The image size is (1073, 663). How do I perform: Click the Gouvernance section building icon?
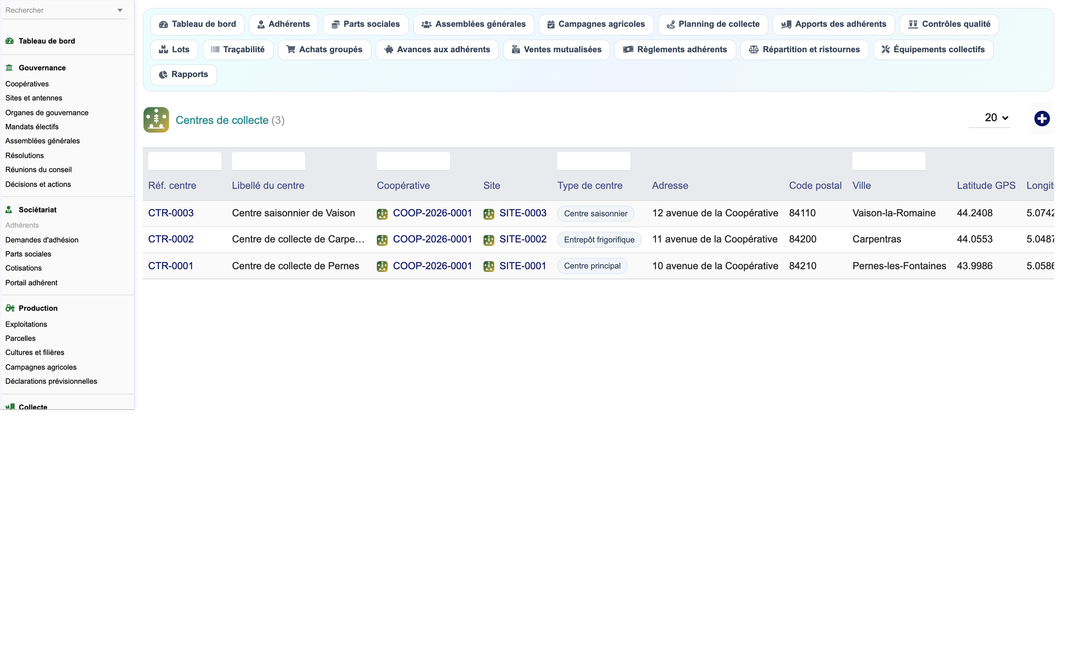click(x=9, y=68)
